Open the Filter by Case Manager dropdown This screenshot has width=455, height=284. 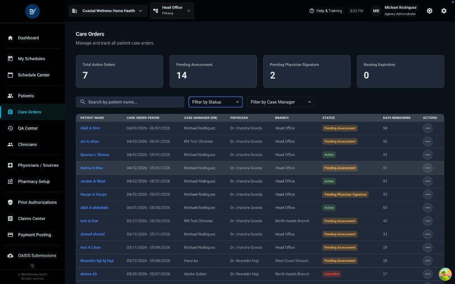pyautogui.click(x=281, y=102)
